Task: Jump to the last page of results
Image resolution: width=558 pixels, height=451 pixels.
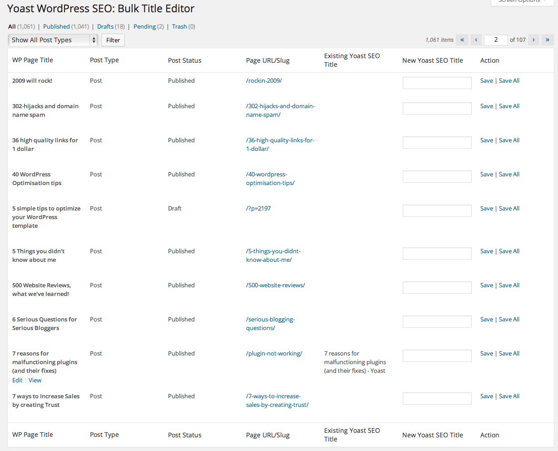Action: [547, 40]
